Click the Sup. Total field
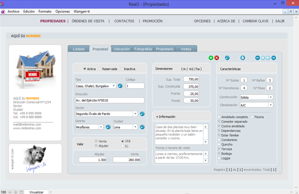 [191, 79]
